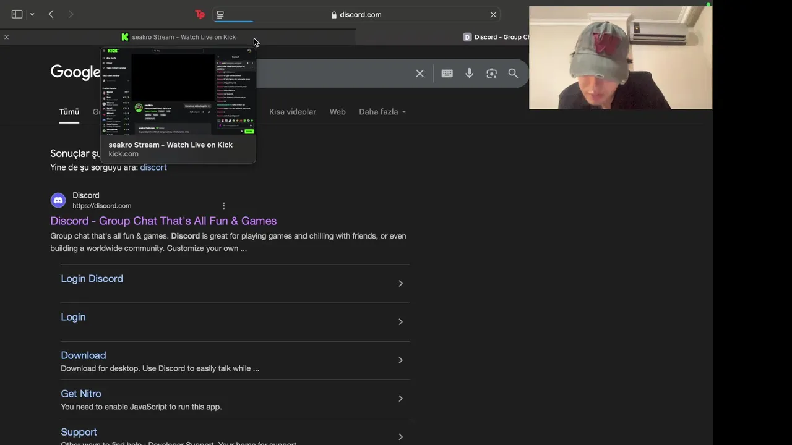Click the Discord favicon in result

pyautogui.click(x=58, y=200)
